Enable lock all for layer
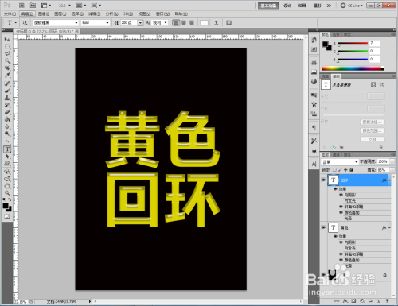The width and height of the screenshot is (398, 306). click(351, 170)
